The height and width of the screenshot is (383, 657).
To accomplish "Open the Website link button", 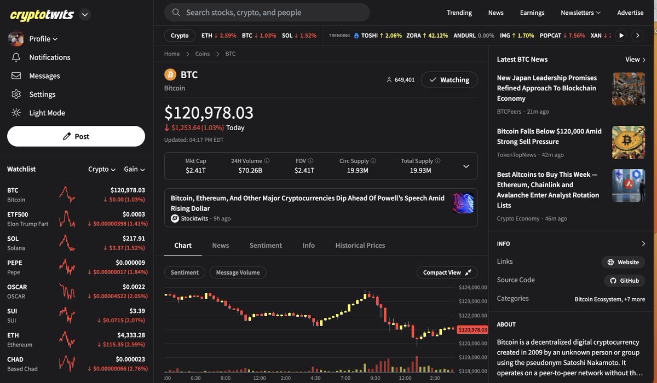I will coord(623,262).
